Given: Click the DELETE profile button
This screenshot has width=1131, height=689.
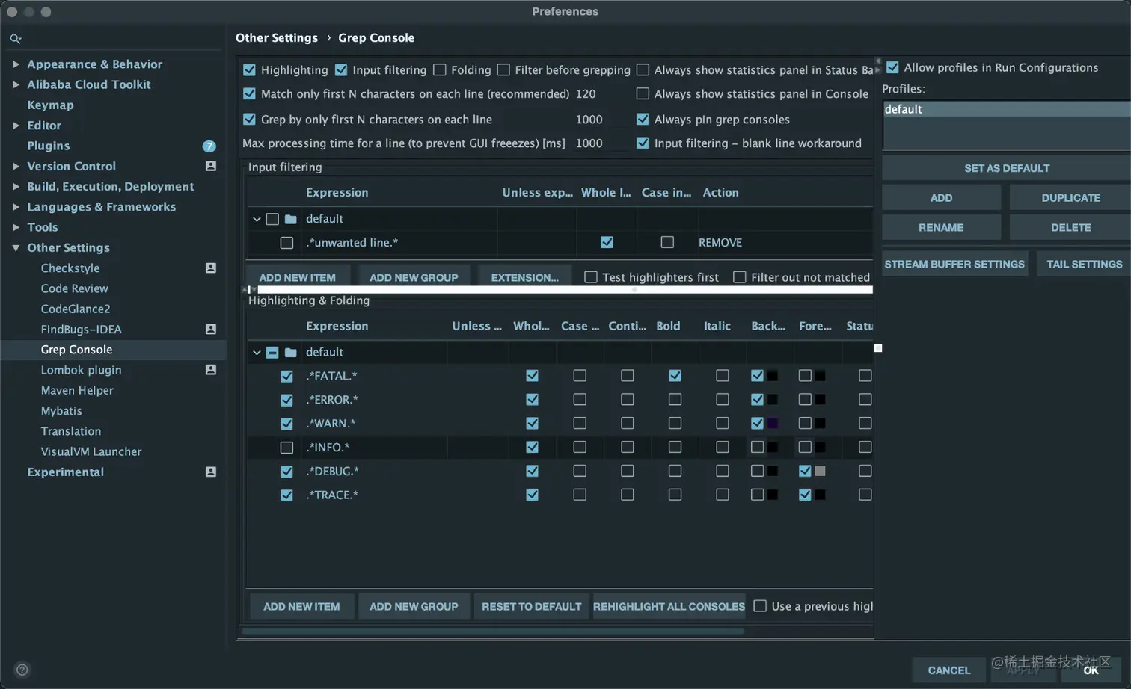Looking at the screenshot, I should click(x=1070, y=227).
